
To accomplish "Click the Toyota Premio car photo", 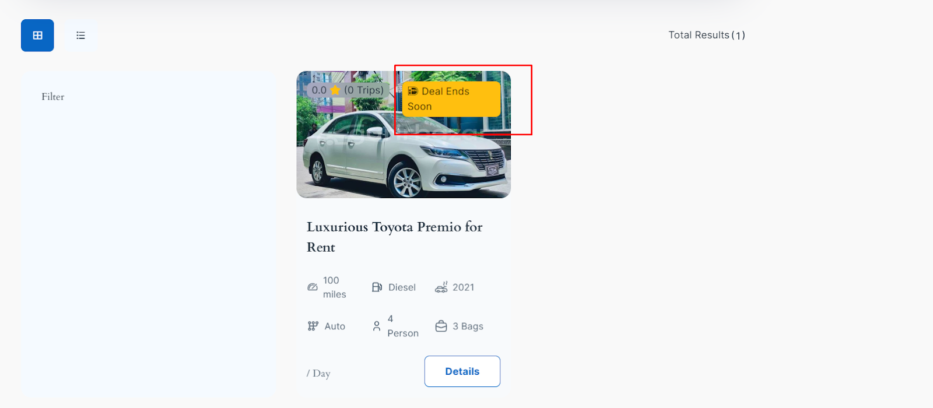I will (x=404, y=135).
